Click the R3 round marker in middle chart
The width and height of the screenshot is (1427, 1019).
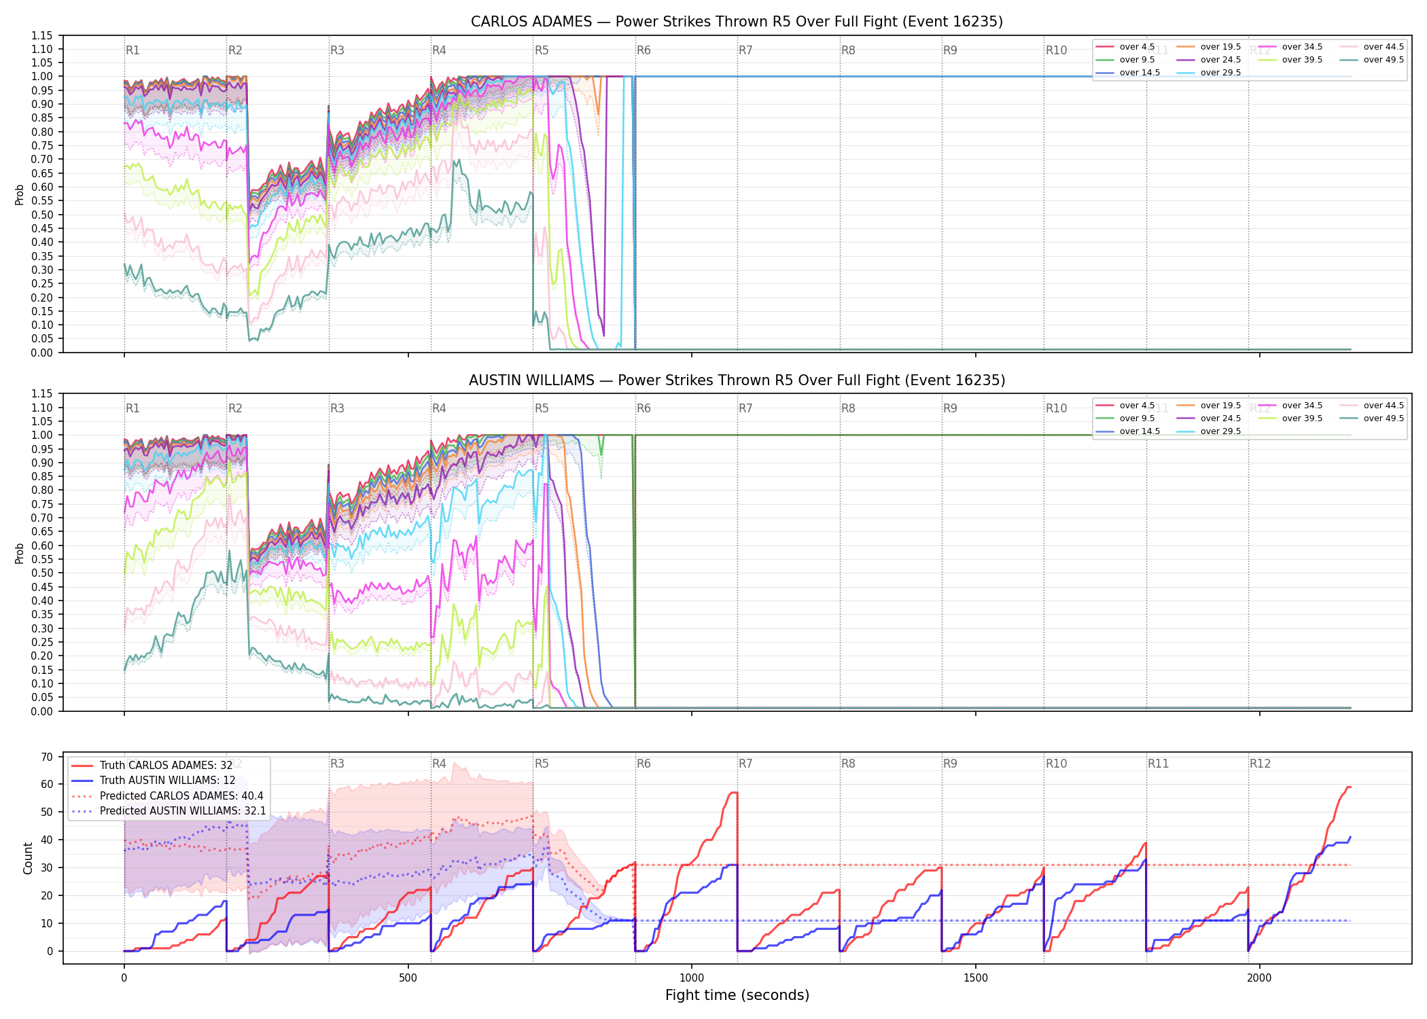pos(337,408)
